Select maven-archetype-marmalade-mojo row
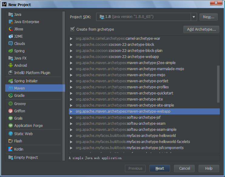225x177 pixels. pyautogui.click(x=144, y=69)
